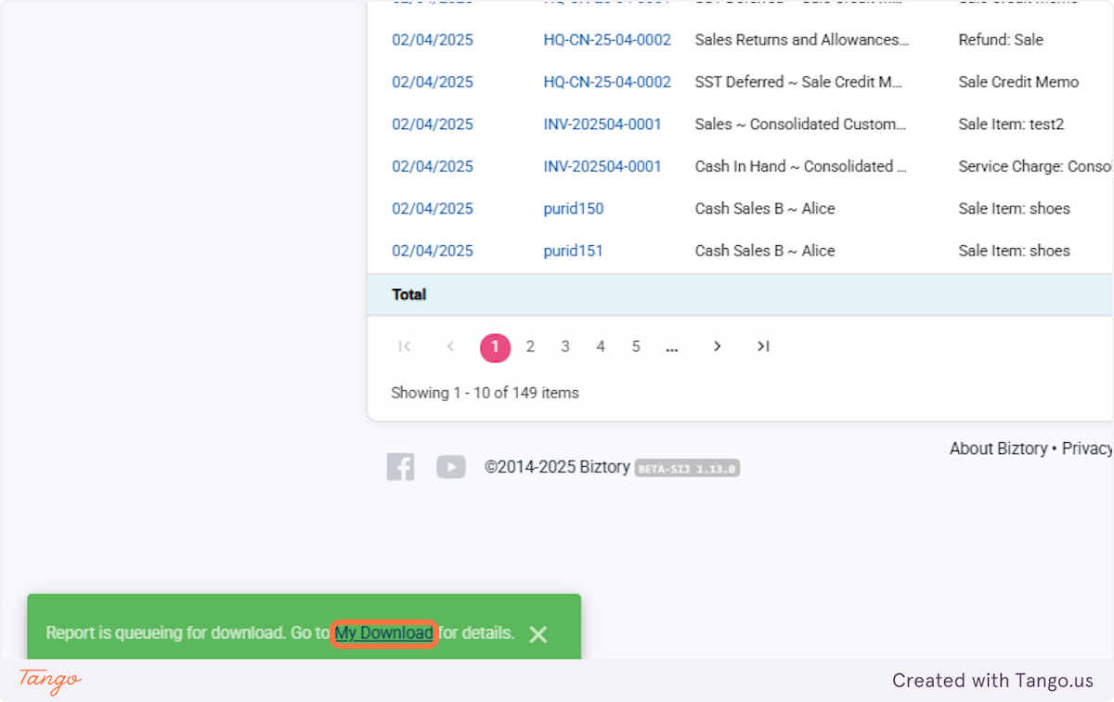
Task: Select the 'Service Charge: Conso' cell
Action: point(1036,166)
